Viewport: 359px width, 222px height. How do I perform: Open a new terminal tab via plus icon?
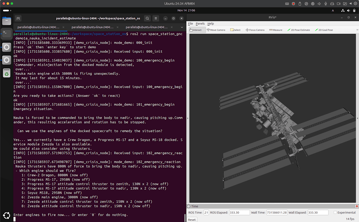click(18, 18)
